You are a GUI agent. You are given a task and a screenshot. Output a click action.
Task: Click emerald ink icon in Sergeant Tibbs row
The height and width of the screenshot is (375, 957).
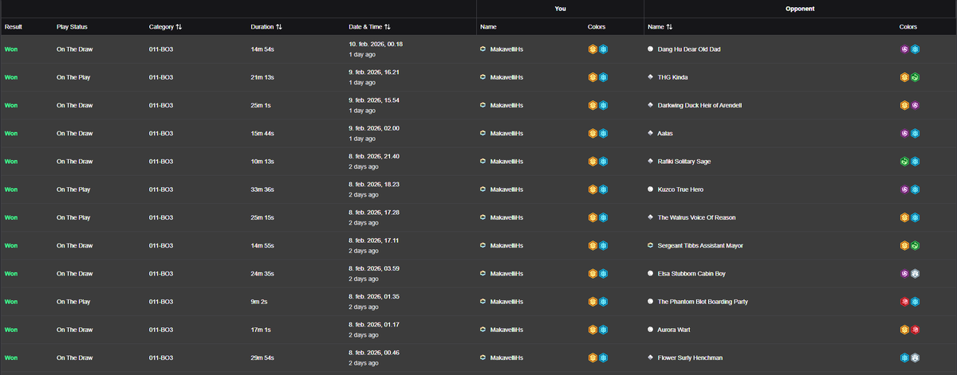click(916, 245)
